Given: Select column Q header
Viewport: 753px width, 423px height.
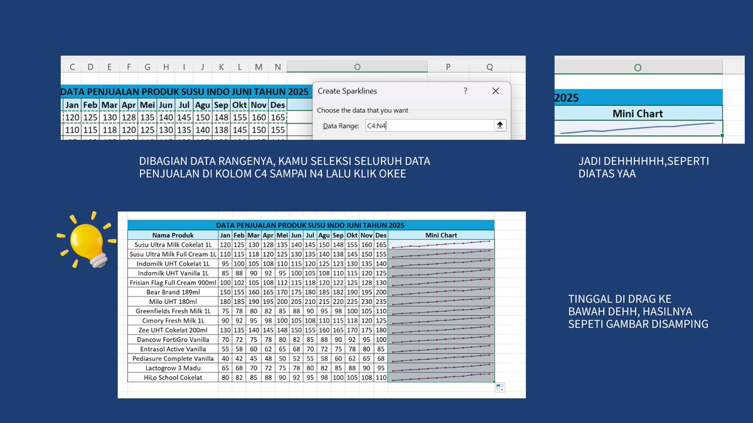Looking at the screenshot, I should (x=489, y=67).
